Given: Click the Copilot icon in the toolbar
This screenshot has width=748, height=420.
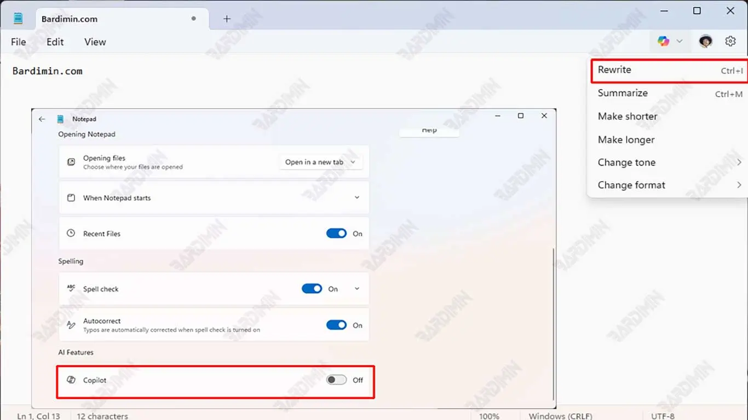Looking at the screenshot, I should point(664,41).
